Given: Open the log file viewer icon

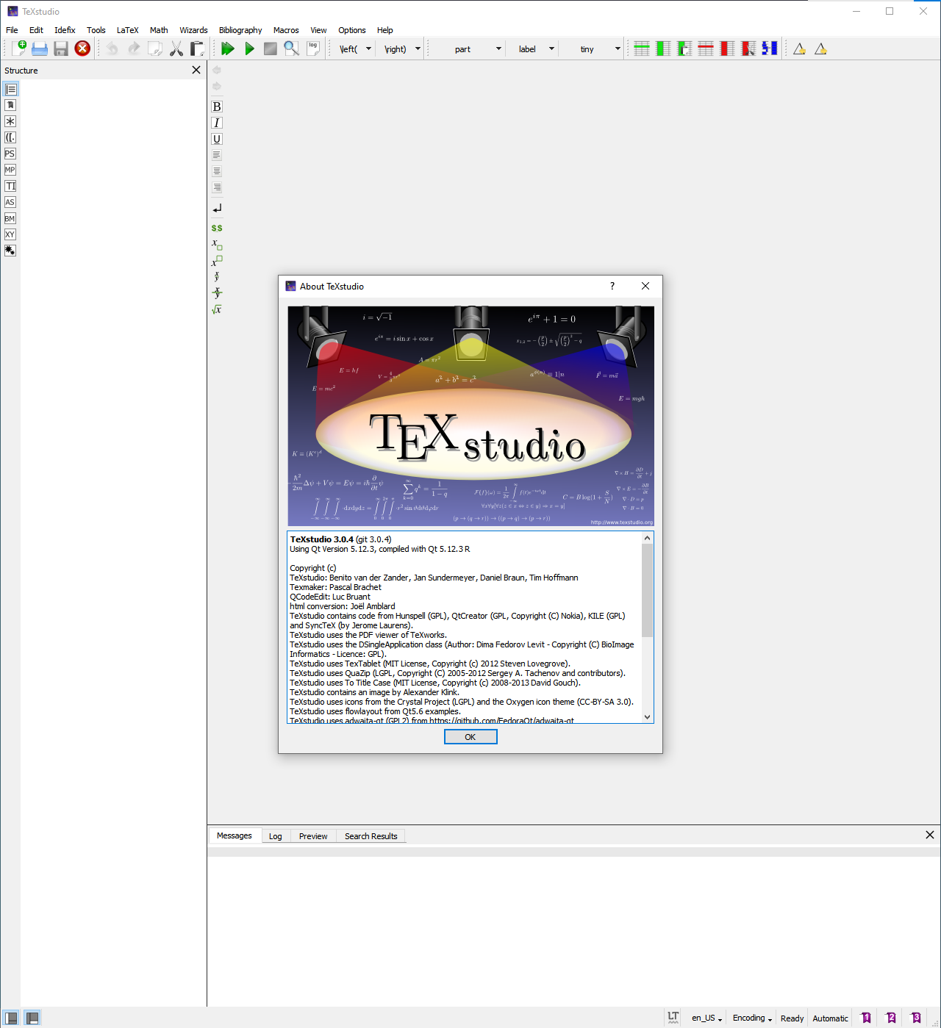Looking at the screenshot, I should coord(312,48).
